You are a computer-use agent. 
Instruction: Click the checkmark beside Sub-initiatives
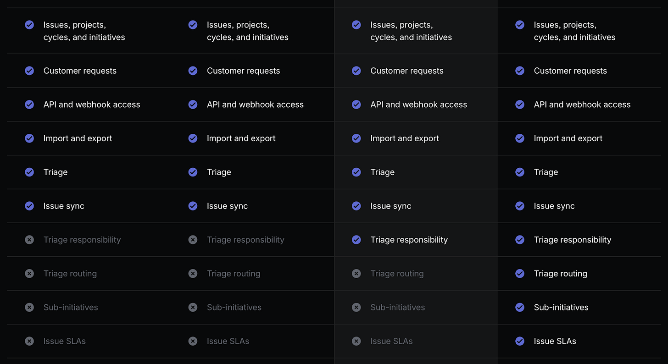pyautogui.click(x=520, y=308)
